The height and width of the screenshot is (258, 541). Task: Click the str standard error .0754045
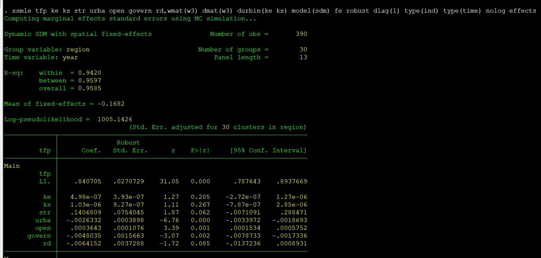[129, 212]
